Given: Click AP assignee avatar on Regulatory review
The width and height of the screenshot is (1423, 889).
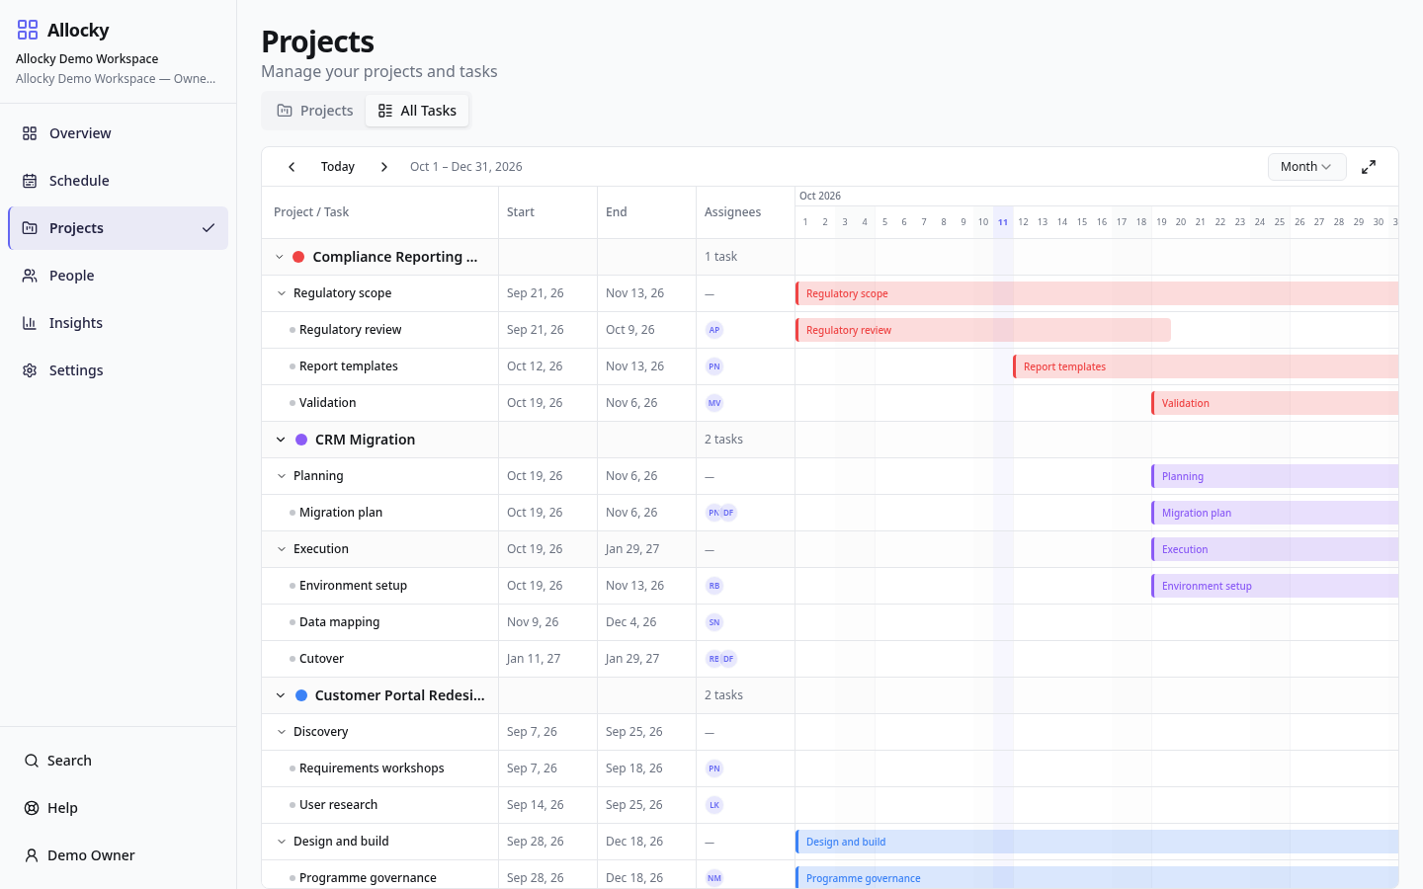Looking at the screenshot, I should coord(714,330).
